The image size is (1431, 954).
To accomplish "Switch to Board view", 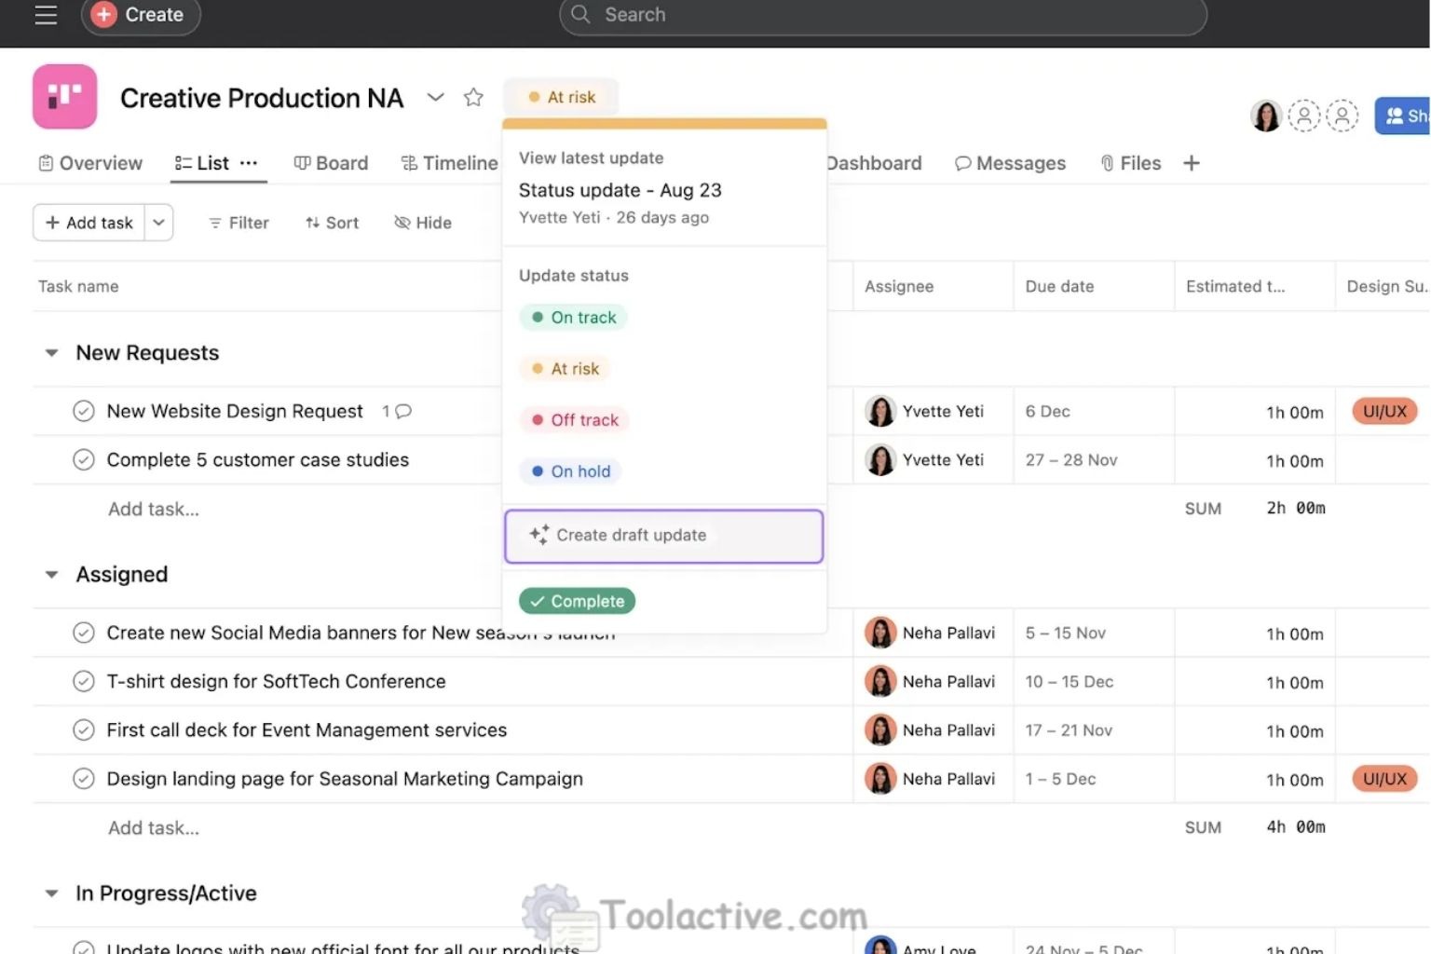I will click(x=331, y=162).
